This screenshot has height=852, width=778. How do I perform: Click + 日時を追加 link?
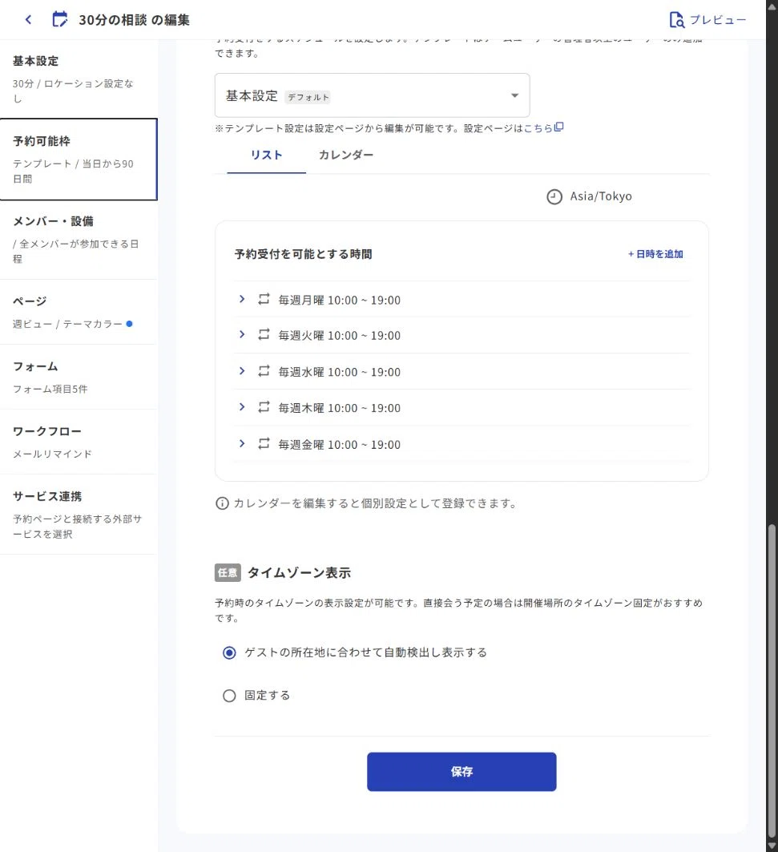655,254
